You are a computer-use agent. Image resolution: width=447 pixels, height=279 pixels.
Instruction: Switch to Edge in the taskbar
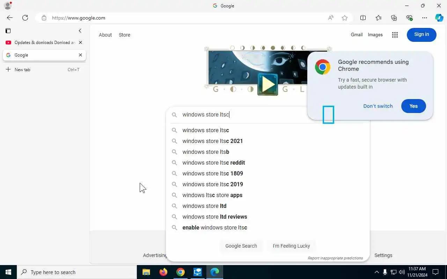[214, 272]
